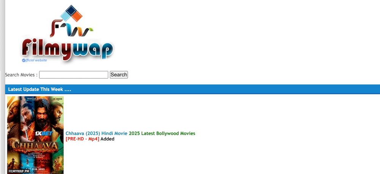Click the CHHAAVA title text on the poster
This screenshot has height=174, width=380.
pos(35,146)
